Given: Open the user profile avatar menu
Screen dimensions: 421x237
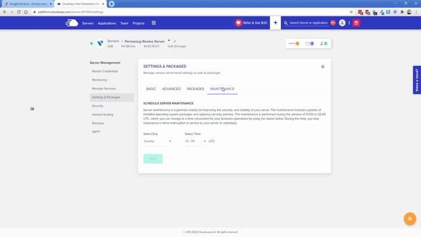Looking at the screenshot, I should pyautogui.click(x=342, y=23).
